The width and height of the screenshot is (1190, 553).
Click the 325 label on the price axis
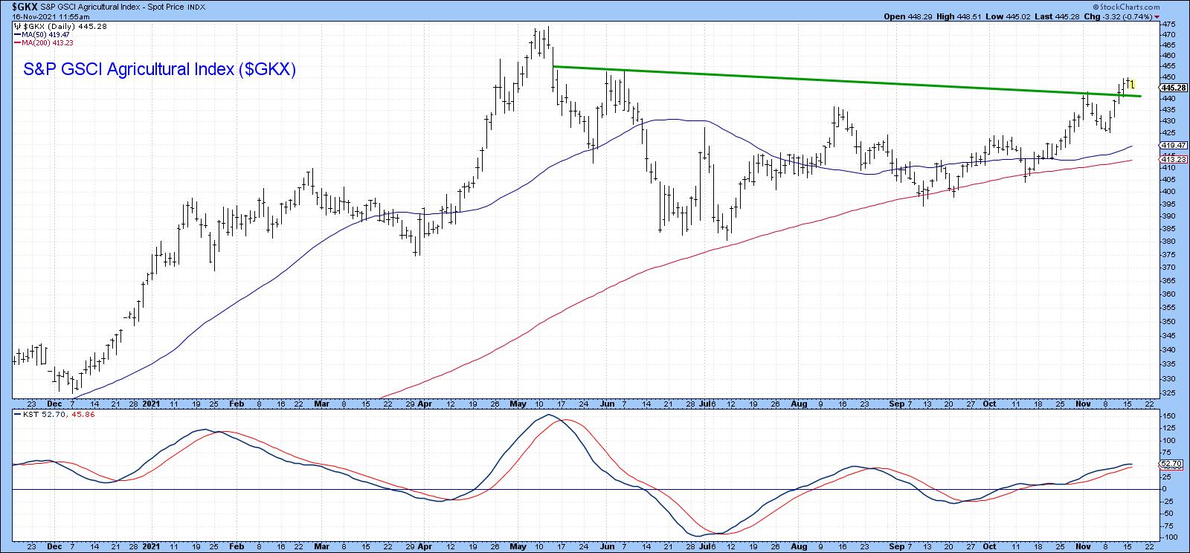tap(1168, 393)
